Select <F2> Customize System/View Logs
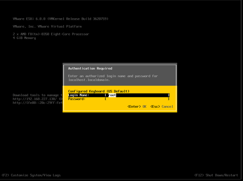 point(31,175)
